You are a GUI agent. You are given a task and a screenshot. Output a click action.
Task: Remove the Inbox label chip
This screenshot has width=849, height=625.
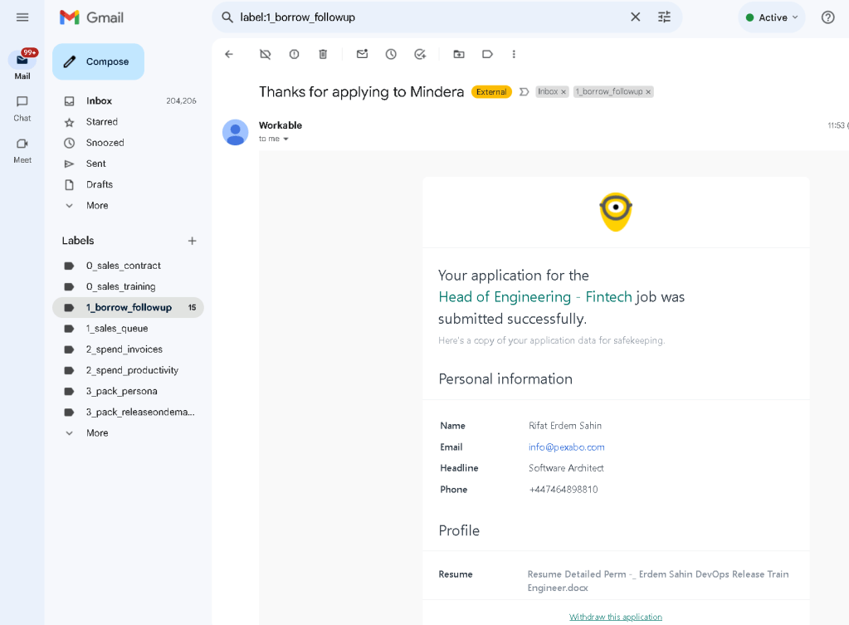tap(564, 92)
